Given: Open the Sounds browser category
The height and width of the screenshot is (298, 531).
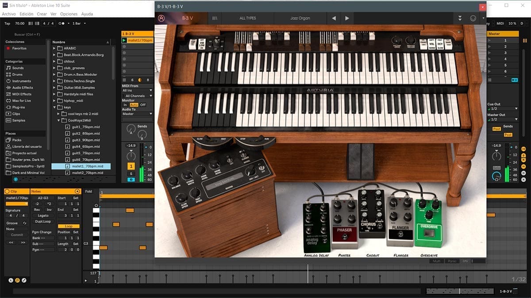Looking at the screenshot, I should click(18, 68).
